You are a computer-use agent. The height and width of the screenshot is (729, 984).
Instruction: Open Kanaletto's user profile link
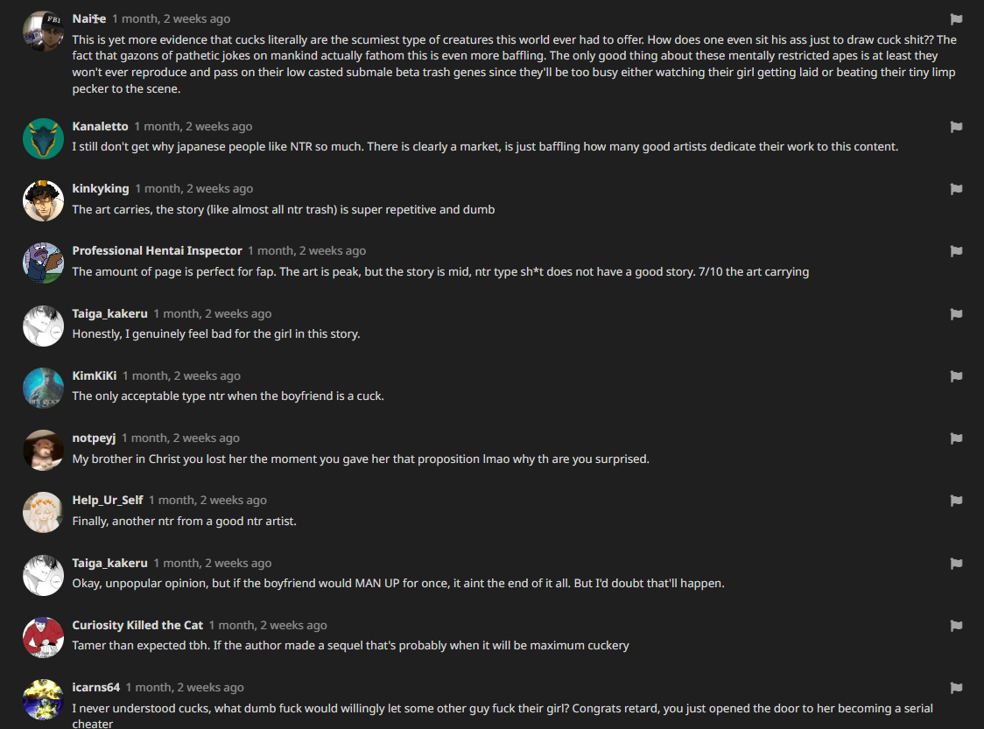[100, 127]
